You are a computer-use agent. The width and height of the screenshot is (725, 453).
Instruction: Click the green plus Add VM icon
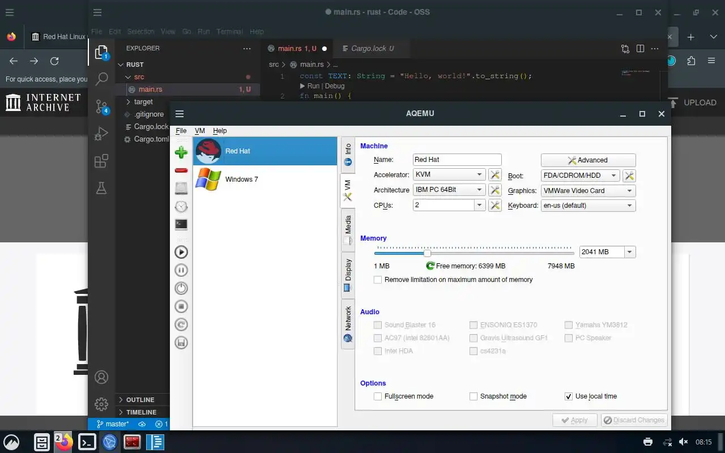181,152
